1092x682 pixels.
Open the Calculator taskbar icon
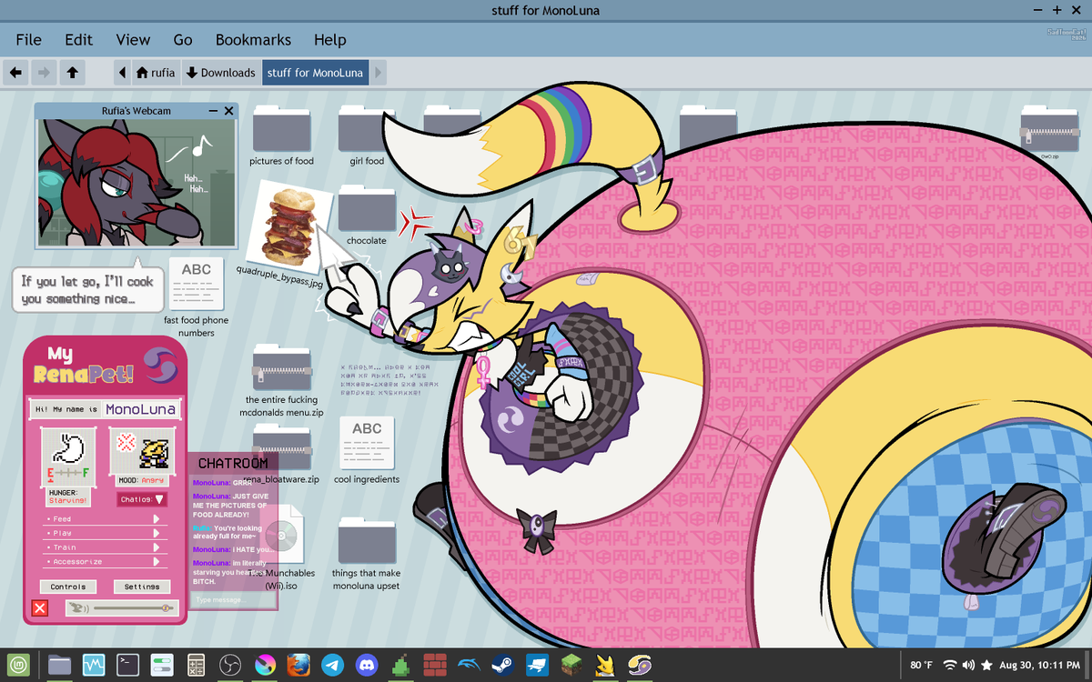[196, 665]
